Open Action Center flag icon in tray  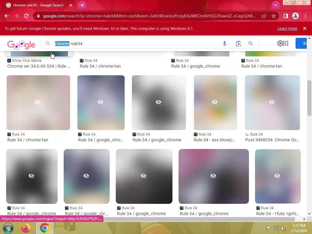point(269,228)
